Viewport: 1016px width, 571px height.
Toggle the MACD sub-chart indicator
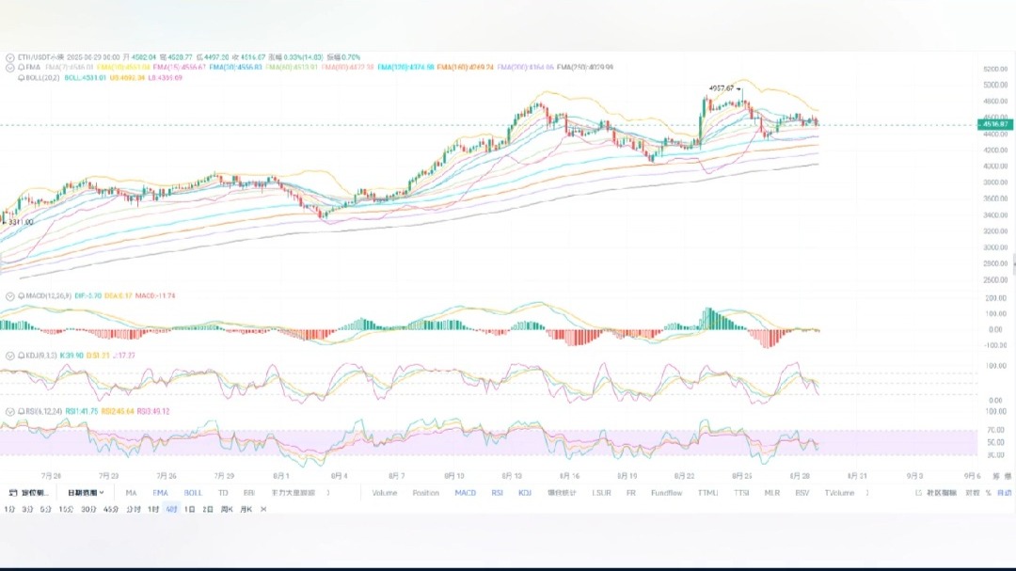(x=465, y=492)
